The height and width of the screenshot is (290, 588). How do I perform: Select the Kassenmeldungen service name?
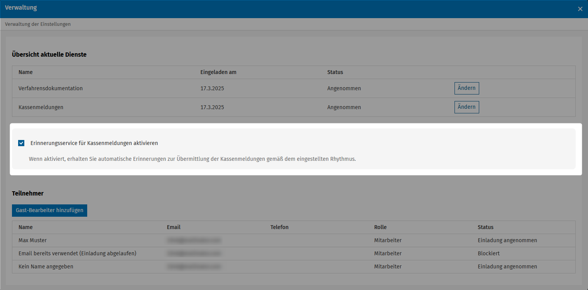[41, 107]
